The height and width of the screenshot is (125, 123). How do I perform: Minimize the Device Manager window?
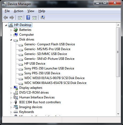tap(98, 3)
